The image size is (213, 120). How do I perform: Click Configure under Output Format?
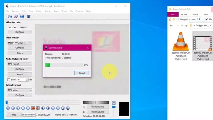(x=20, y=95)
